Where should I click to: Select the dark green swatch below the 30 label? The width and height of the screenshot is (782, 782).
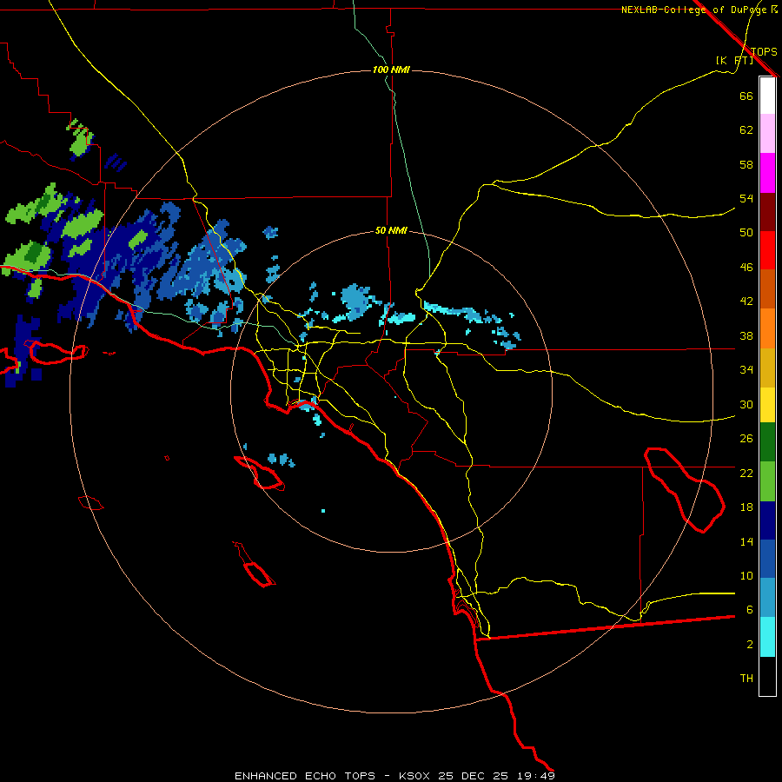(x=767, y=442)
